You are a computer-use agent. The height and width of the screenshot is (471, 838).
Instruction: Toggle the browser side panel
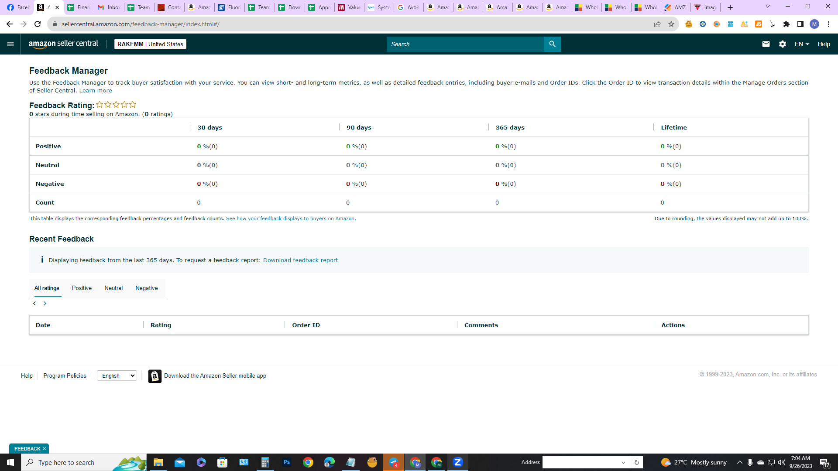[x=800, y=24]
